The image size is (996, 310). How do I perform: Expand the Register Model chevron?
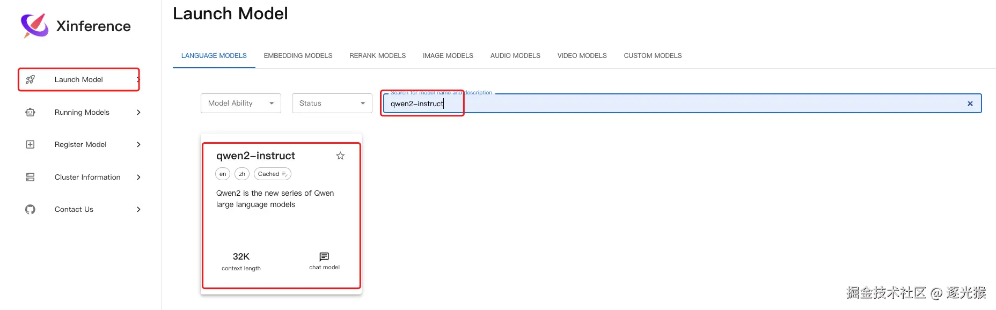click(138, 144)
